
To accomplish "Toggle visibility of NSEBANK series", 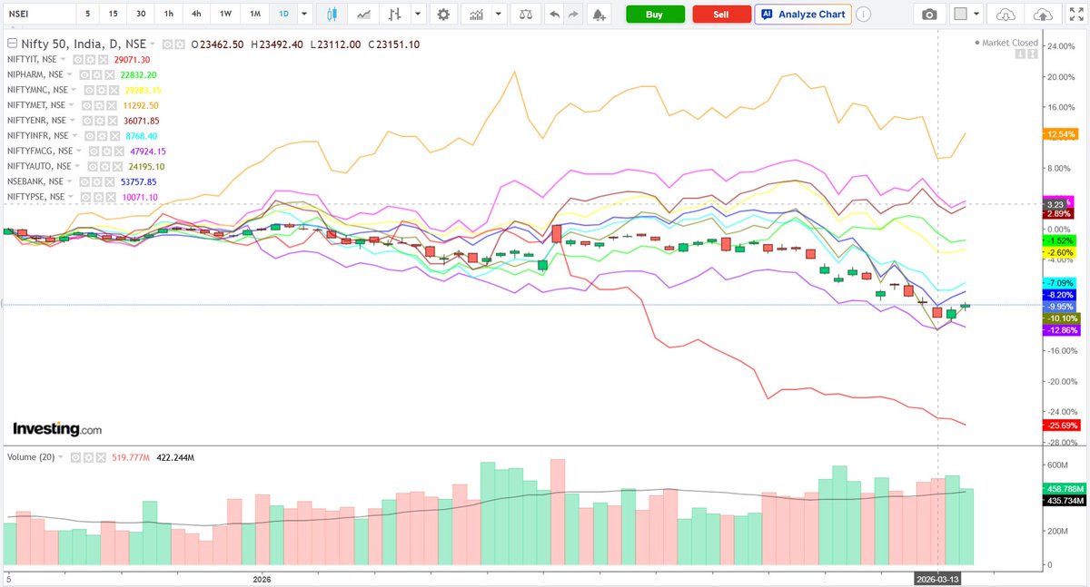I will pos(84,181).
